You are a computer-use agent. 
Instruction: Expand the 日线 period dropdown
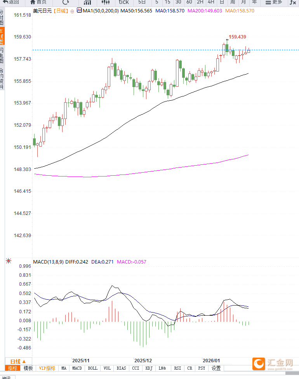(x=18, y=361)
